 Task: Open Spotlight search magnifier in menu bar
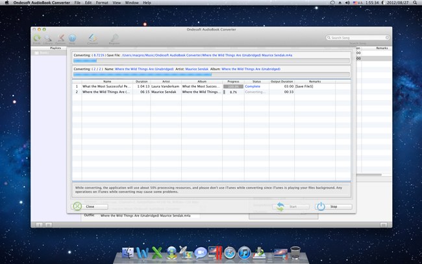click(x=415, y=3)
